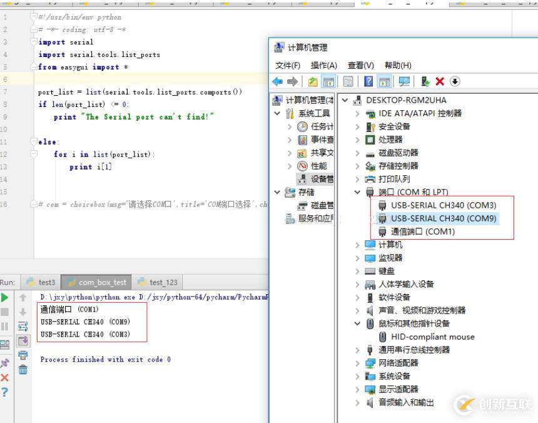Click the down arrow in console navigation

pyautogui.click(x=23, y=312)
